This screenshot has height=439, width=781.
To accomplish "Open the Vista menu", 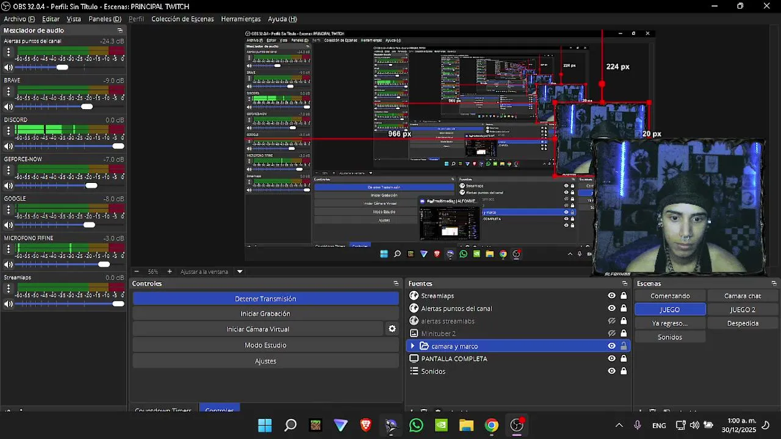I will pyautogui.click(x=74, y=19).
